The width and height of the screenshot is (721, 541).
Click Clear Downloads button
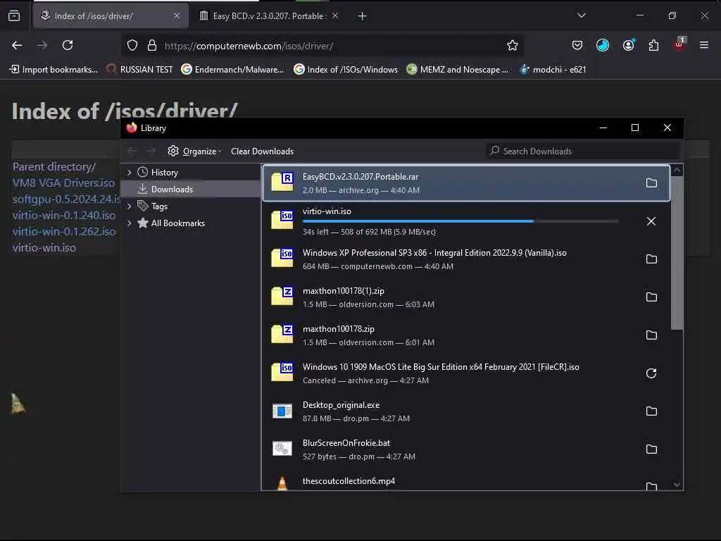point(262,151)
